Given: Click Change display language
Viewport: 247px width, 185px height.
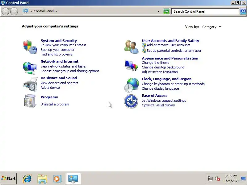Looking at the screenshot, I should pos(160,88).
